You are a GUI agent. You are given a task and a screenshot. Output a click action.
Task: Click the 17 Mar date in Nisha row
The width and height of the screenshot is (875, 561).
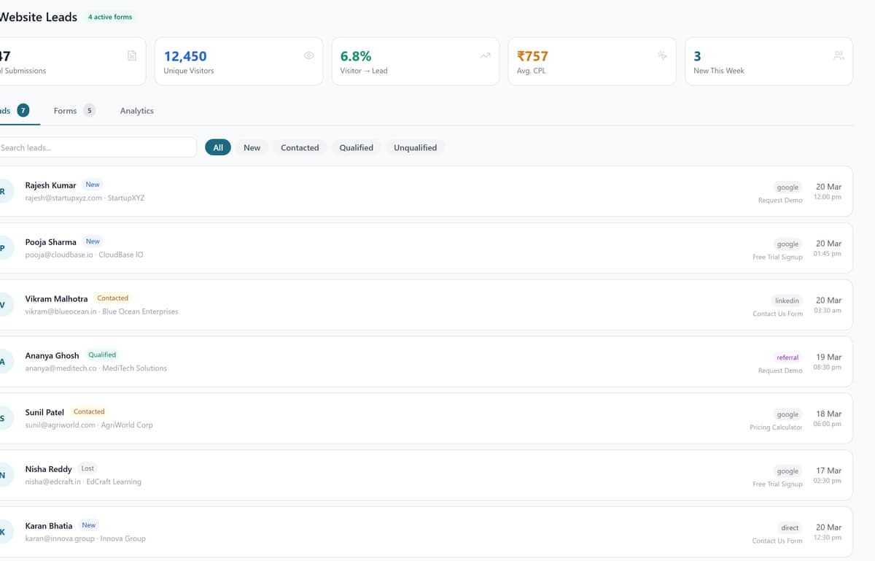pos(828,471)
